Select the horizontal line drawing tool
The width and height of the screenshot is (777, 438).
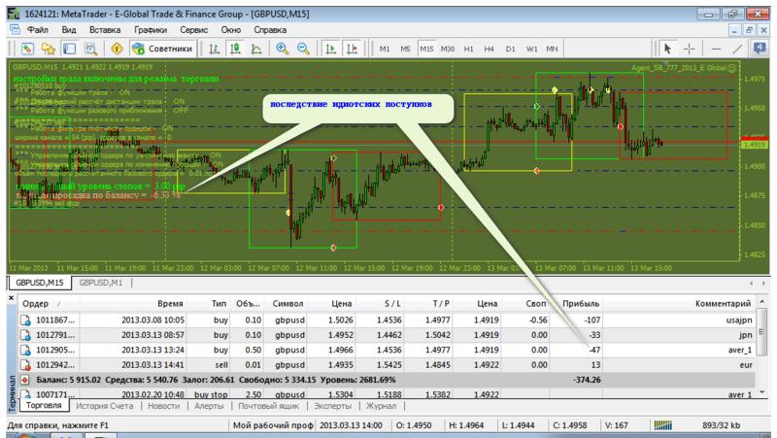point(716,49)
